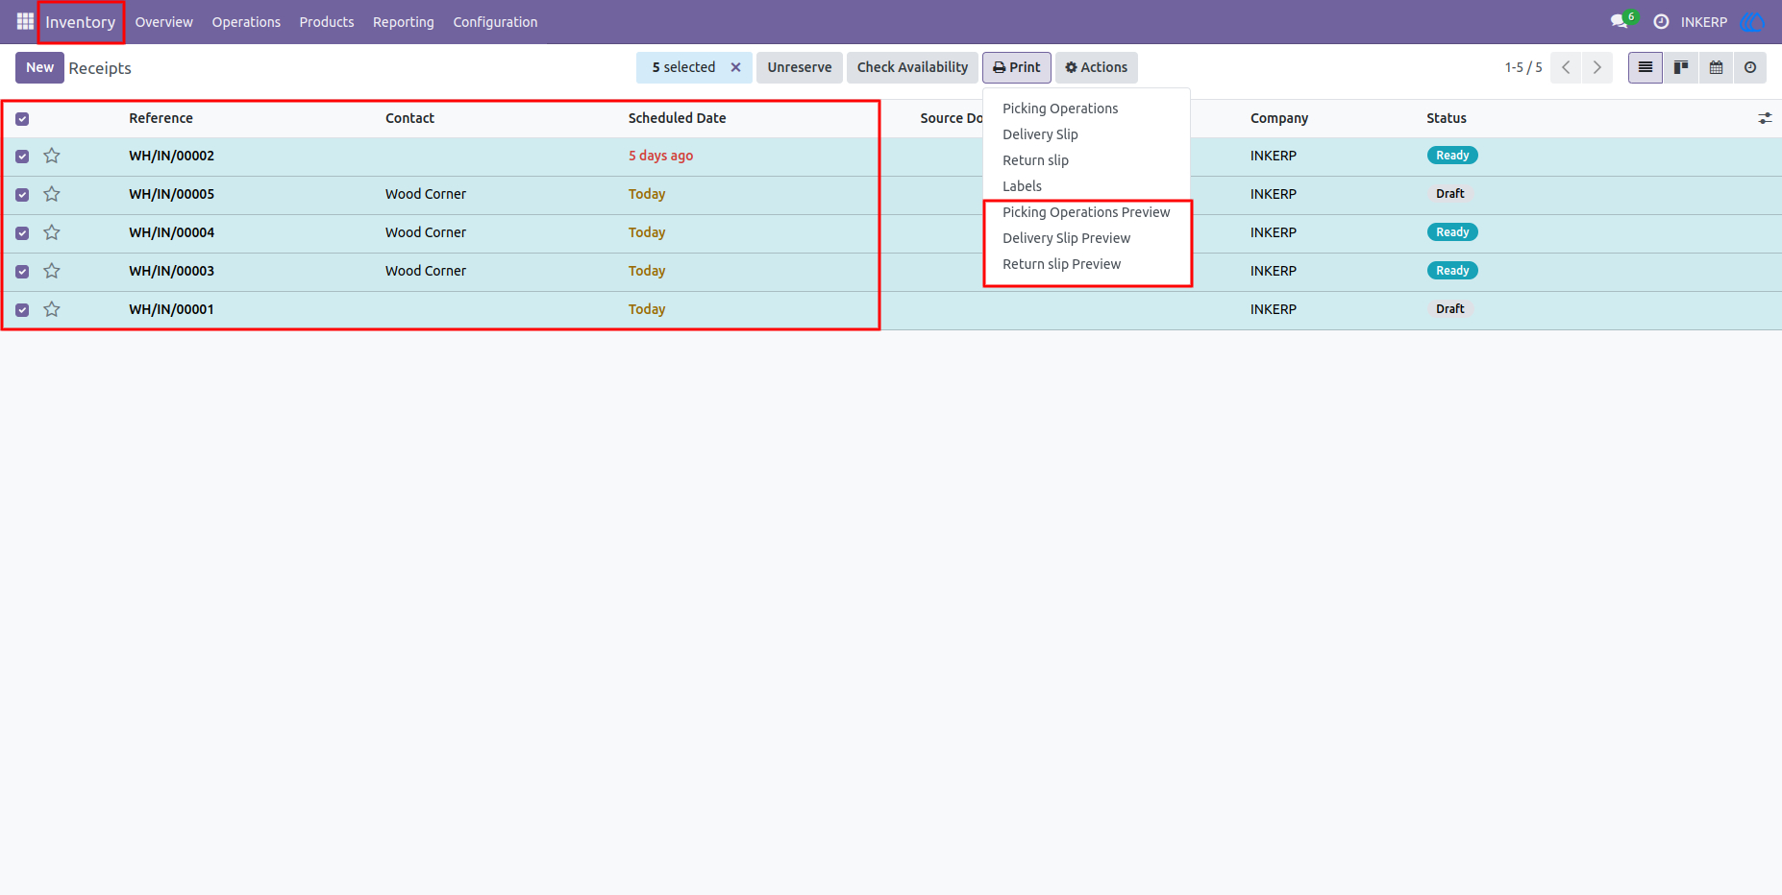
Task: Clear the 5 selected records
Action: (x=735, y=67)
